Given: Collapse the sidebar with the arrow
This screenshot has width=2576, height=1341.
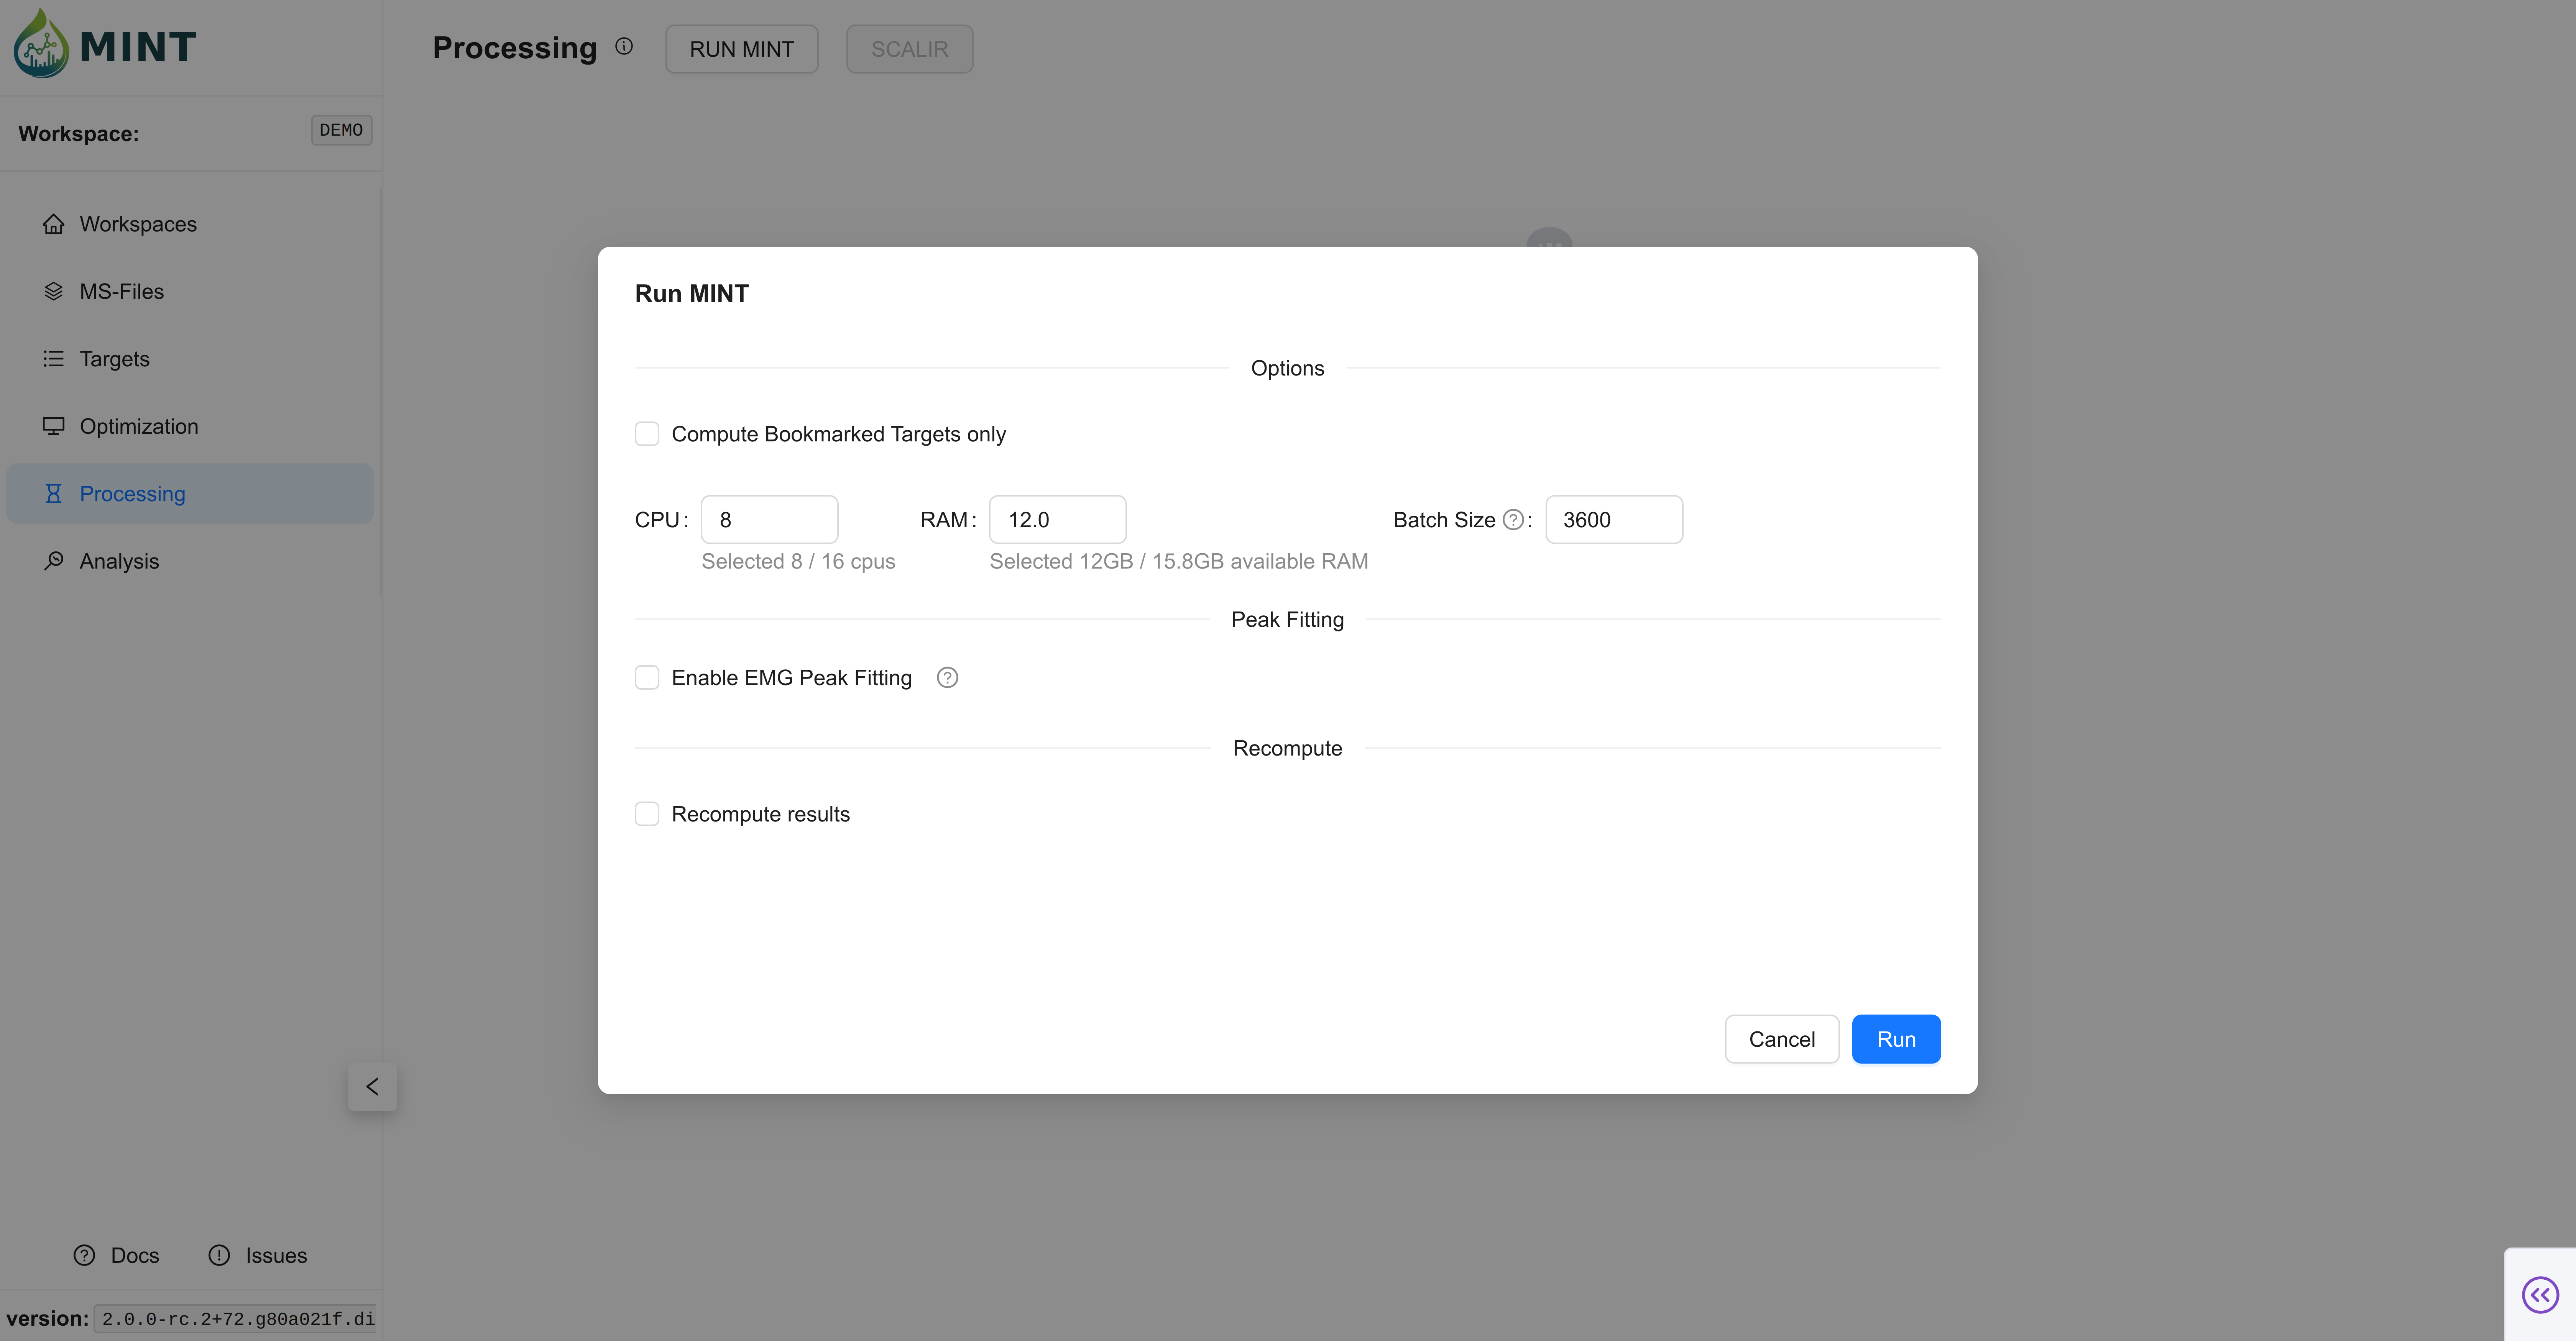Looking at the screenshot, I should [372, 1086].
